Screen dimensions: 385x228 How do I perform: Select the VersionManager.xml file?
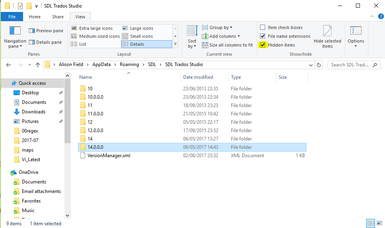[x=109, y=155]
